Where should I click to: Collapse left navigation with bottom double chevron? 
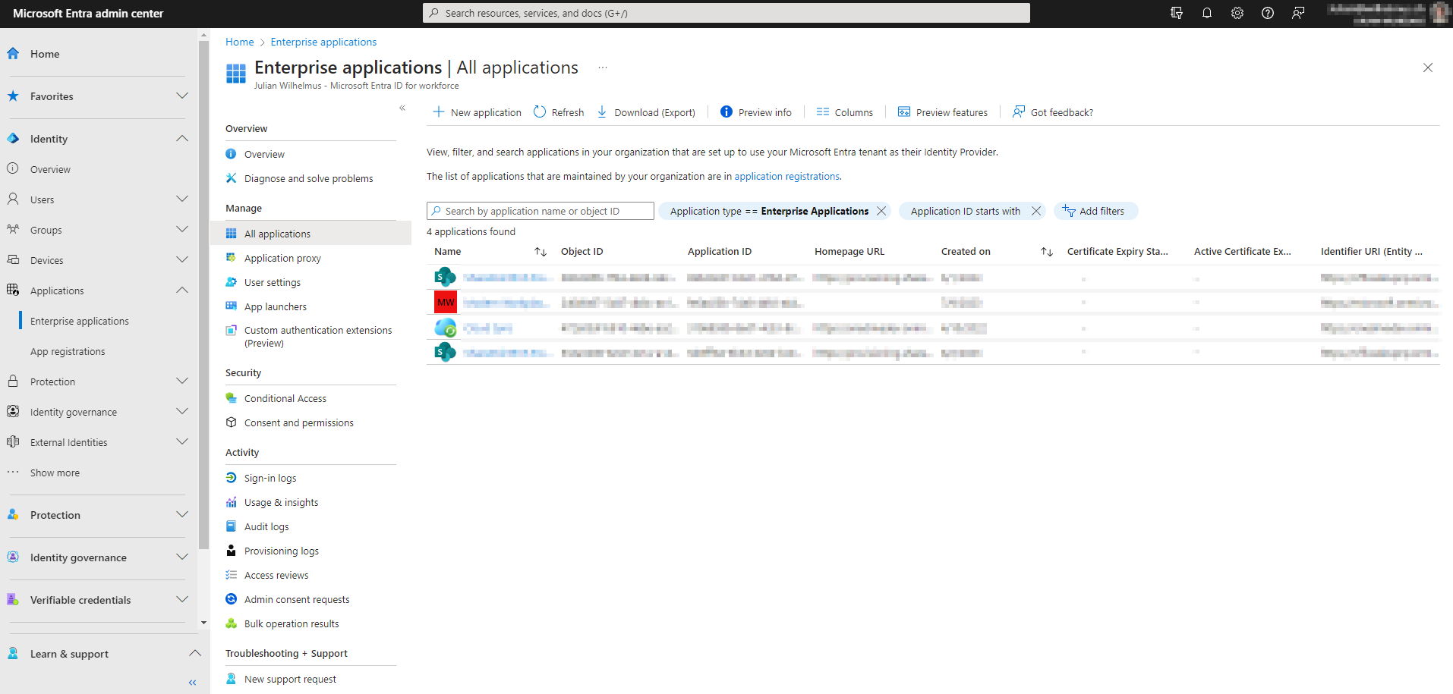pos(193,683)
